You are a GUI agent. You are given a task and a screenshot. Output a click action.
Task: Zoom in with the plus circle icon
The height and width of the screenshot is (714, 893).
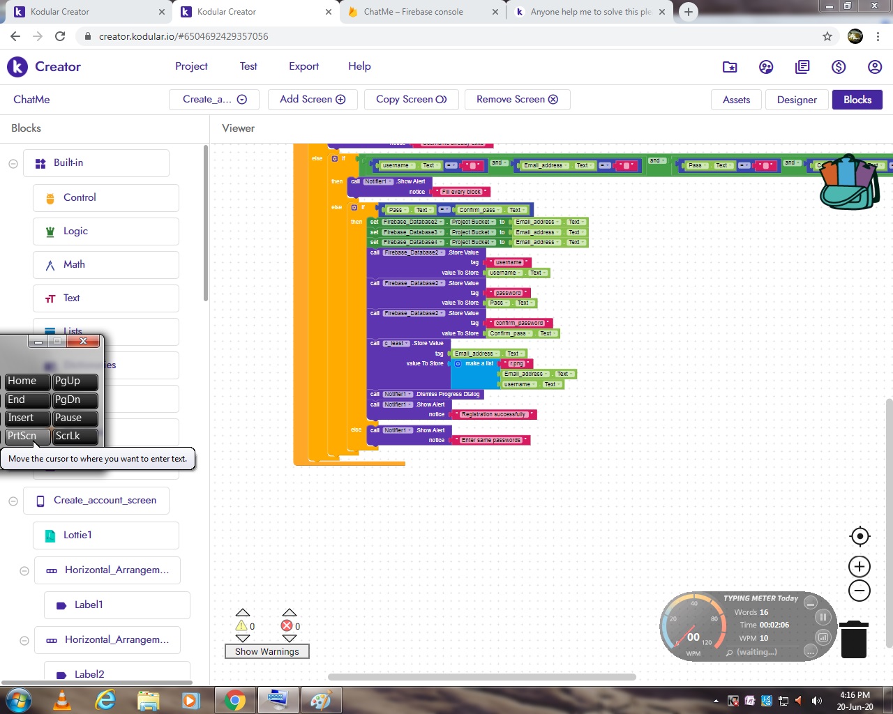pos(860,566)
